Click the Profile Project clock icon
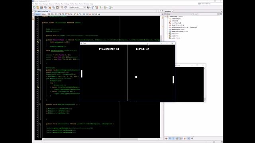Viewport: 255px width, 143px height. [x=110, y=7]
